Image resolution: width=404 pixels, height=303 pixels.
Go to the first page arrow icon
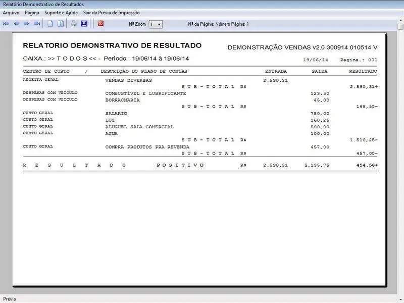[6, 24]
